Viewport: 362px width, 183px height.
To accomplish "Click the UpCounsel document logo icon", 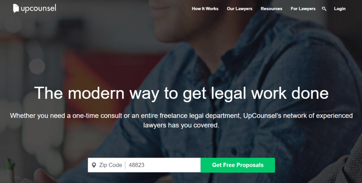I will coord(16,8).
